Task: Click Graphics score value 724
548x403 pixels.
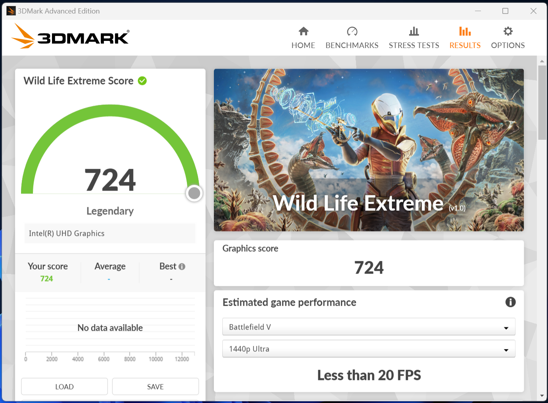Action: coord(369,268)
